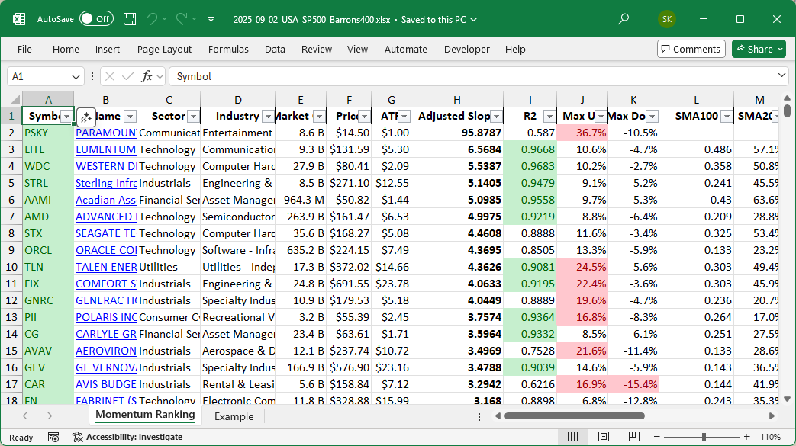Click the Save icon in title bar

click(x=130, y=19)
